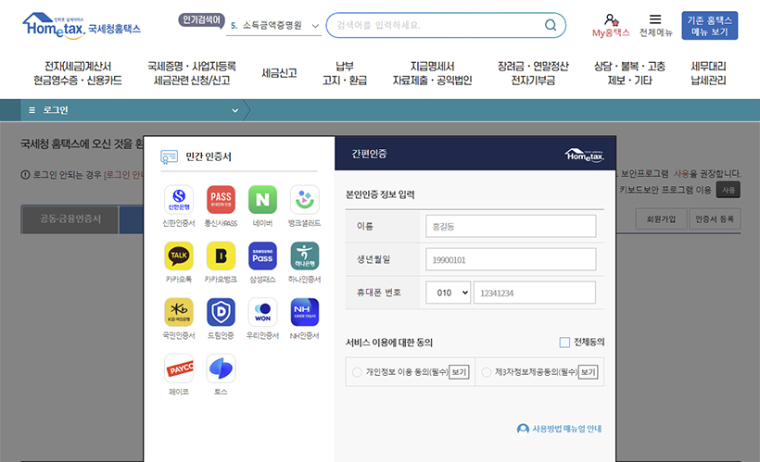The width and height of the screenshot is (760, 462).
Task: Open 전자(세금)계산서 현금영수증 menu
Action: [78, 73]
